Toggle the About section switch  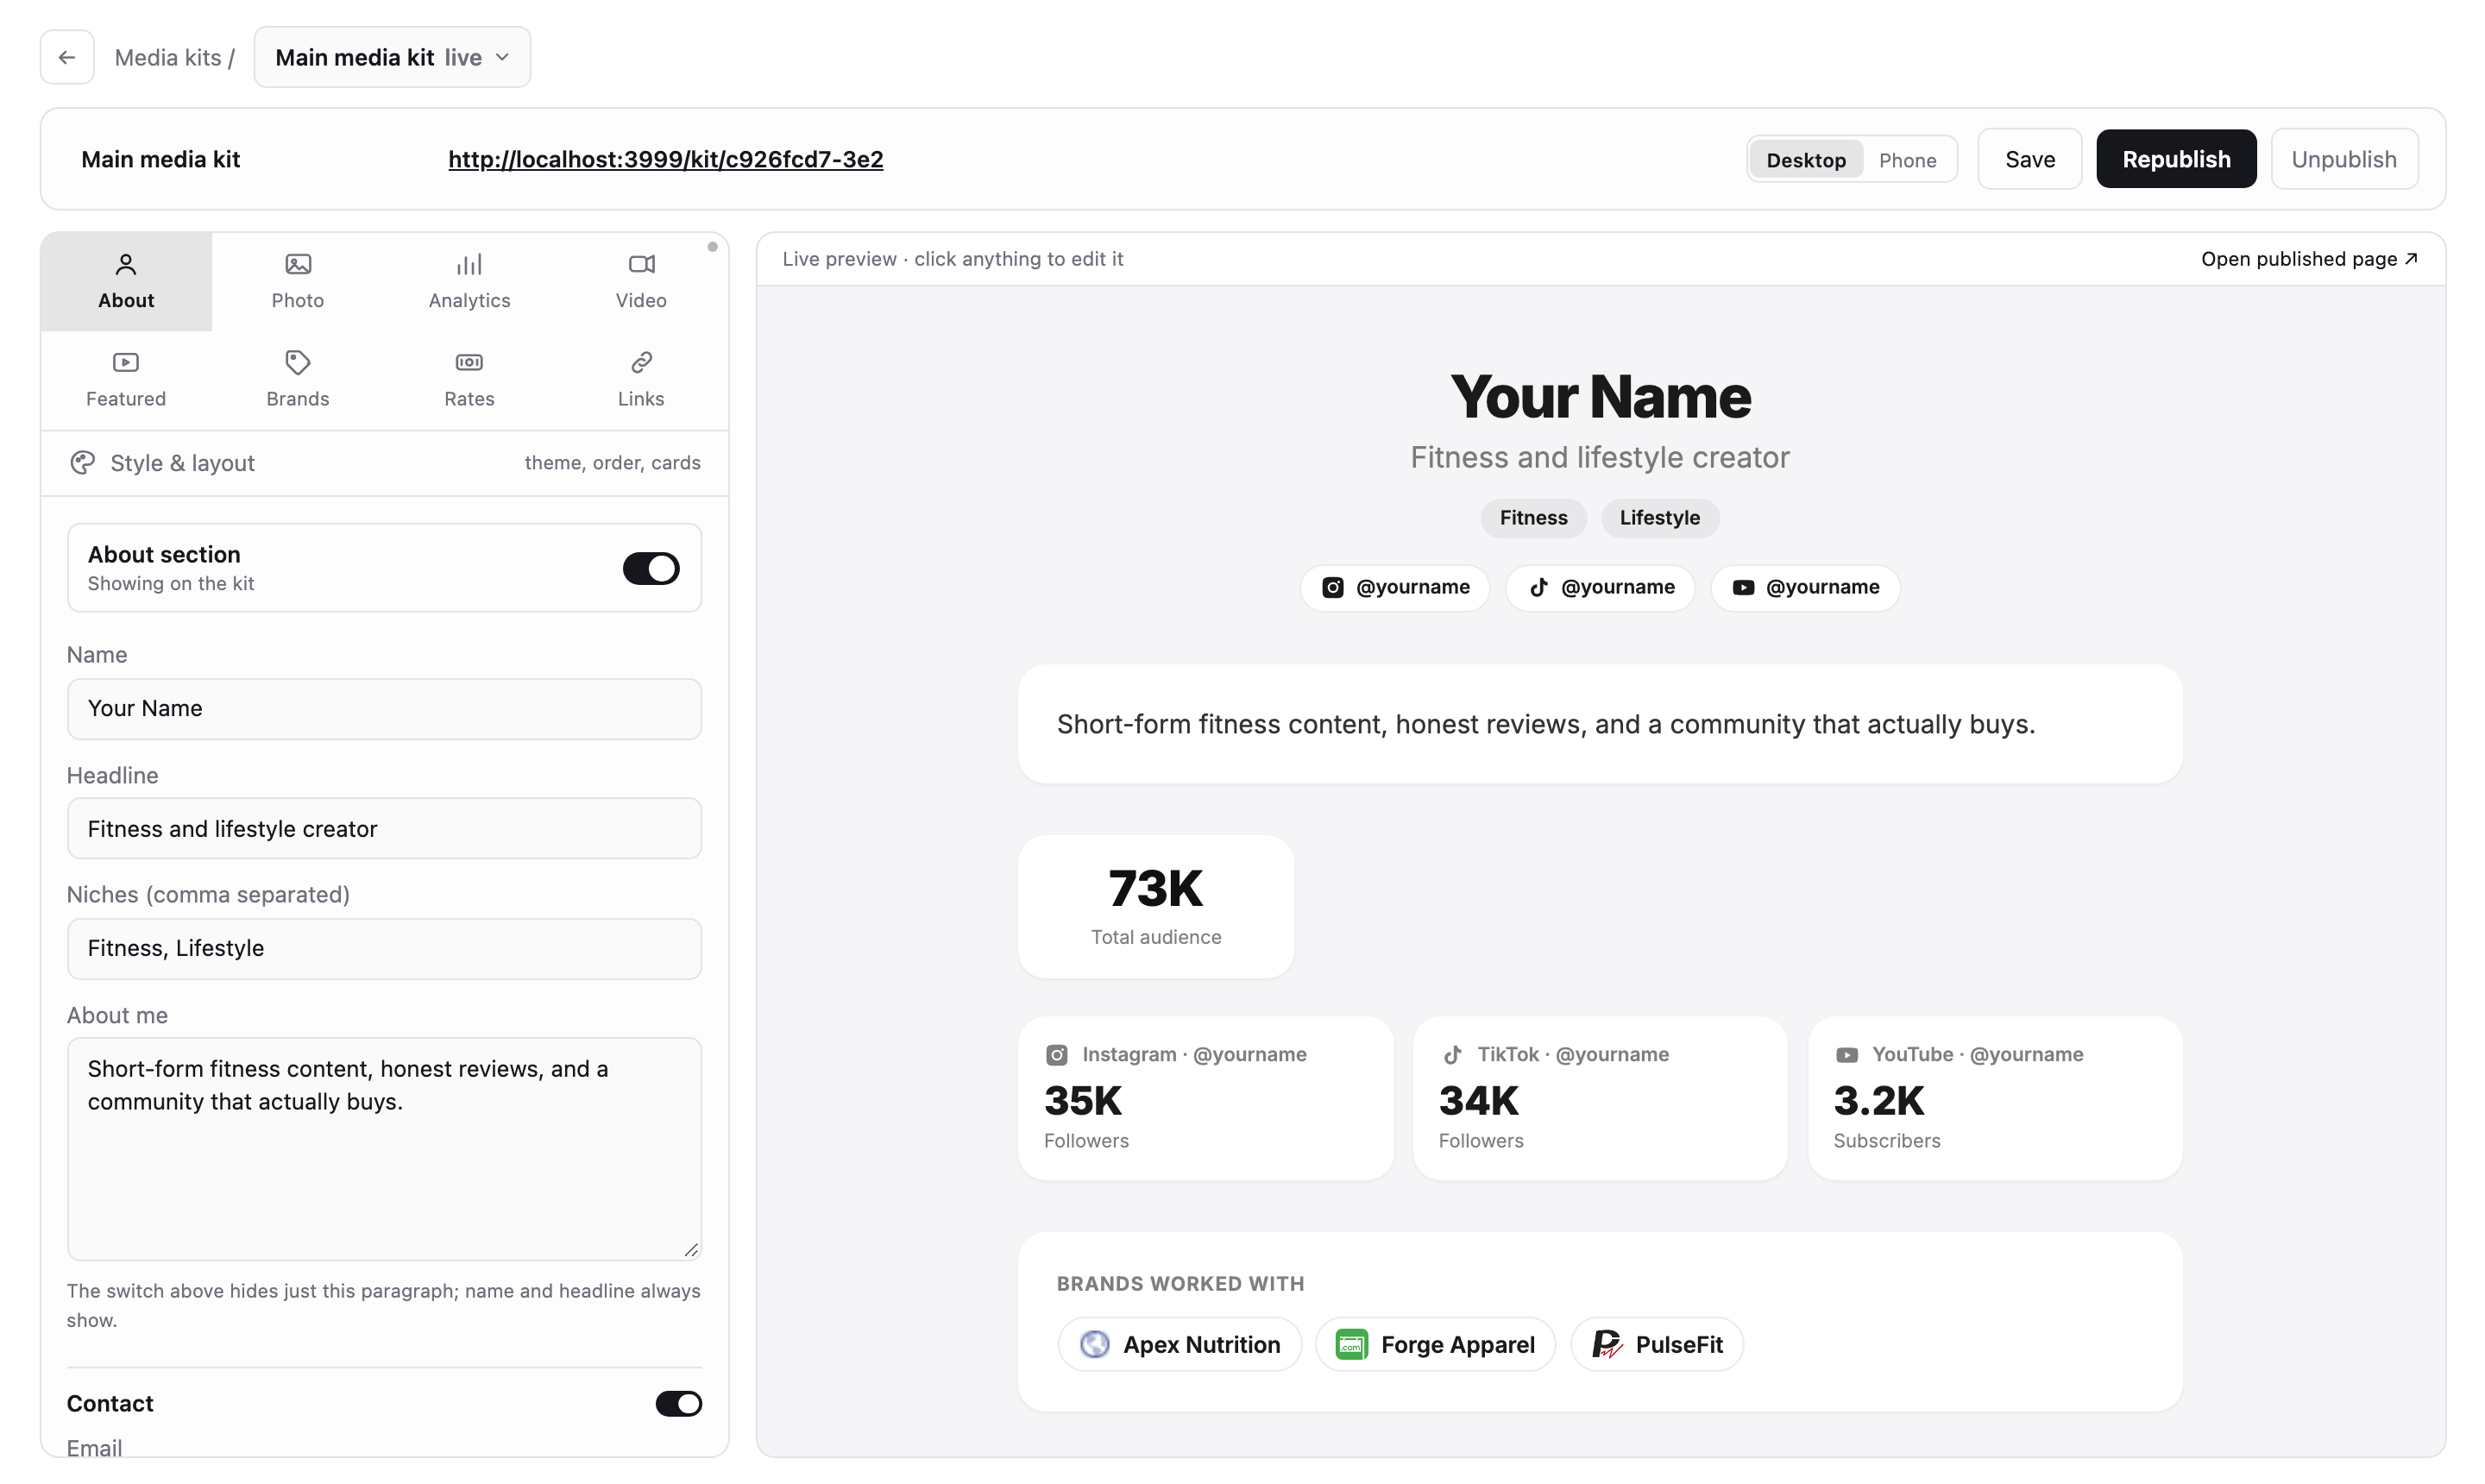[651, 568]
